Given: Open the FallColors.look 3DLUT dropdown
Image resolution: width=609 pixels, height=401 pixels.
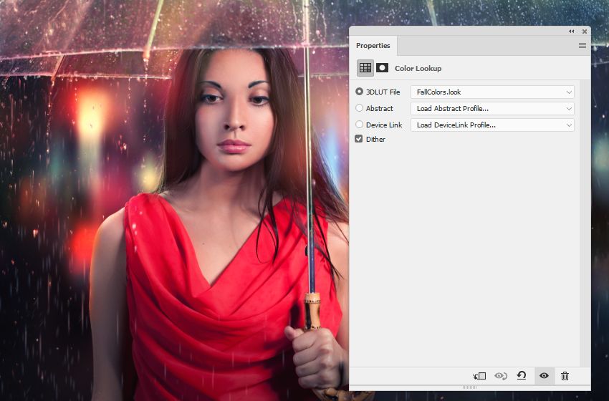Looking at the screenshot, I should (492, 92).
